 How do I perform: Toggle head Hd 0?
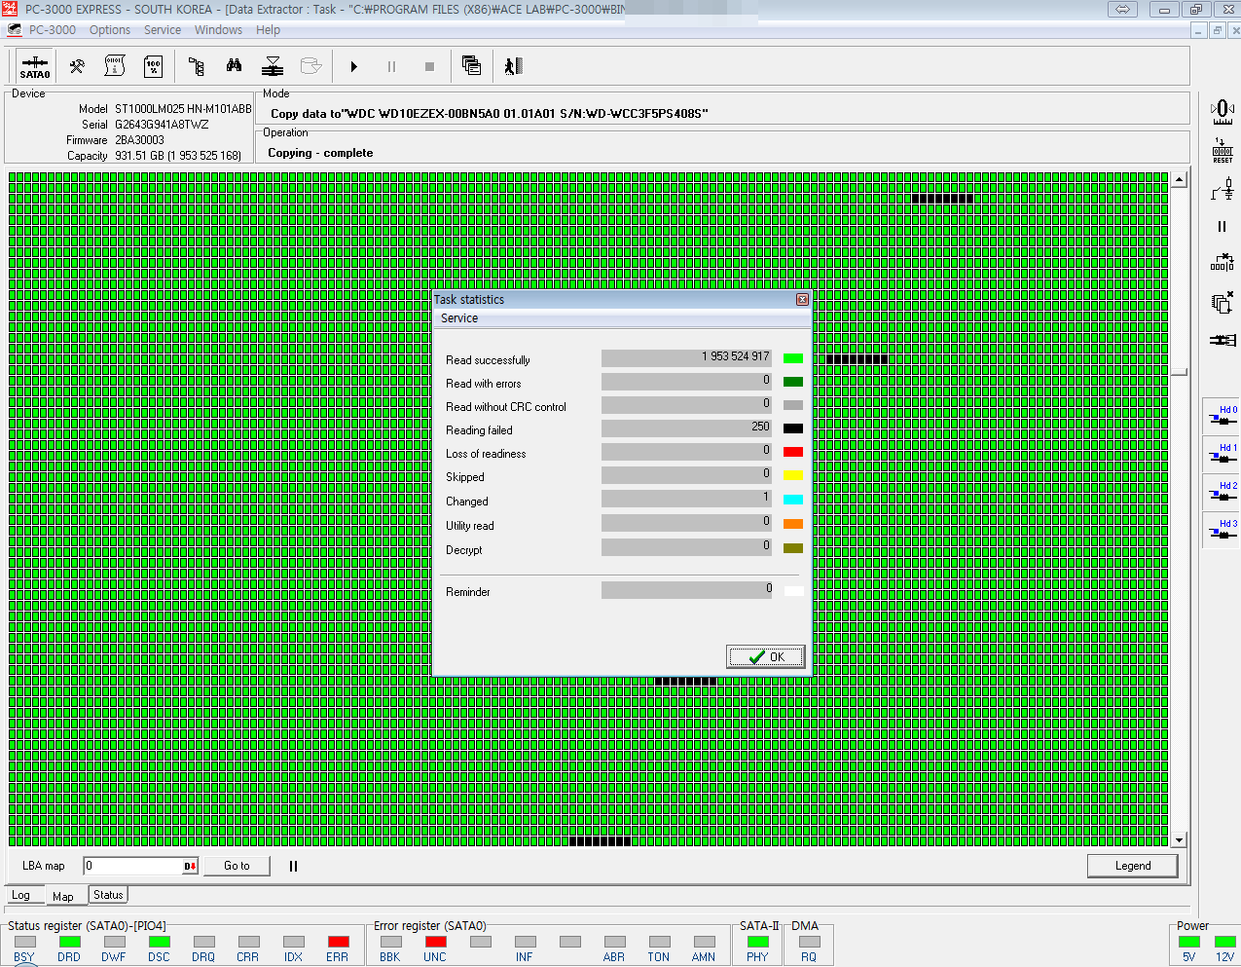coord(1223,416)
